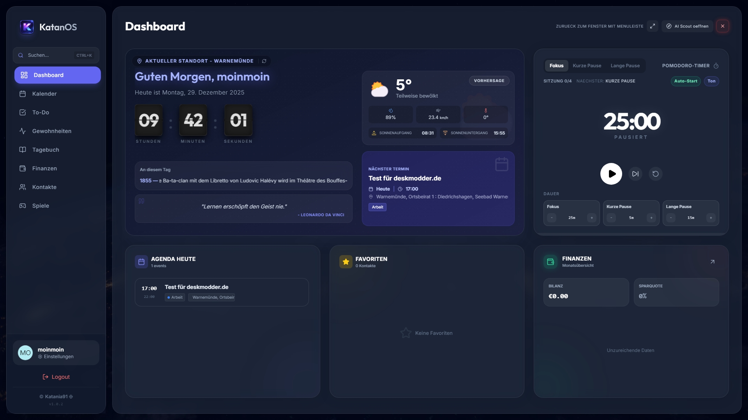Increase Lange Pause duration with plus
The width and height of the screenshot is (748, 420).
[x=711, y=218]
